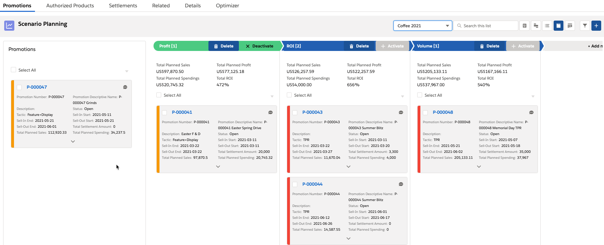This screenshot has width=604, height=245.
Task: Open the filter funnel icon
Action: click(585, 26)
